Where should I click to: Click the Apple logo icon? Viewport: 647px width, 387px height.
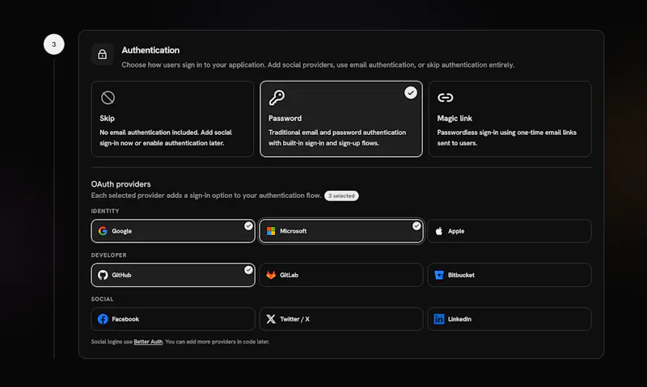(x=439, y=231)
